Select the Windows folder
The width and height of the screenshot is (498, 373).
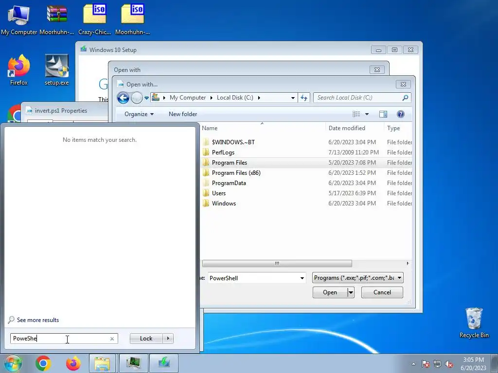224,203
